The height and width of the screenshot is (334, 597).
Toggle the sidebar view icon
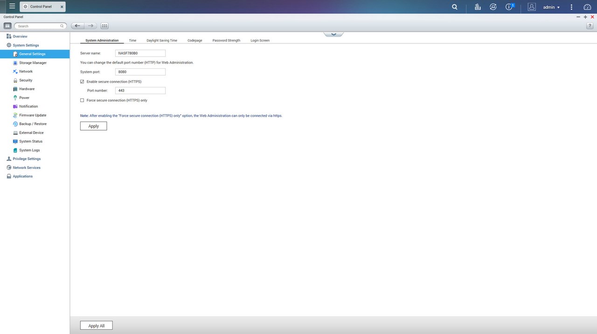[x=7, y=26]
